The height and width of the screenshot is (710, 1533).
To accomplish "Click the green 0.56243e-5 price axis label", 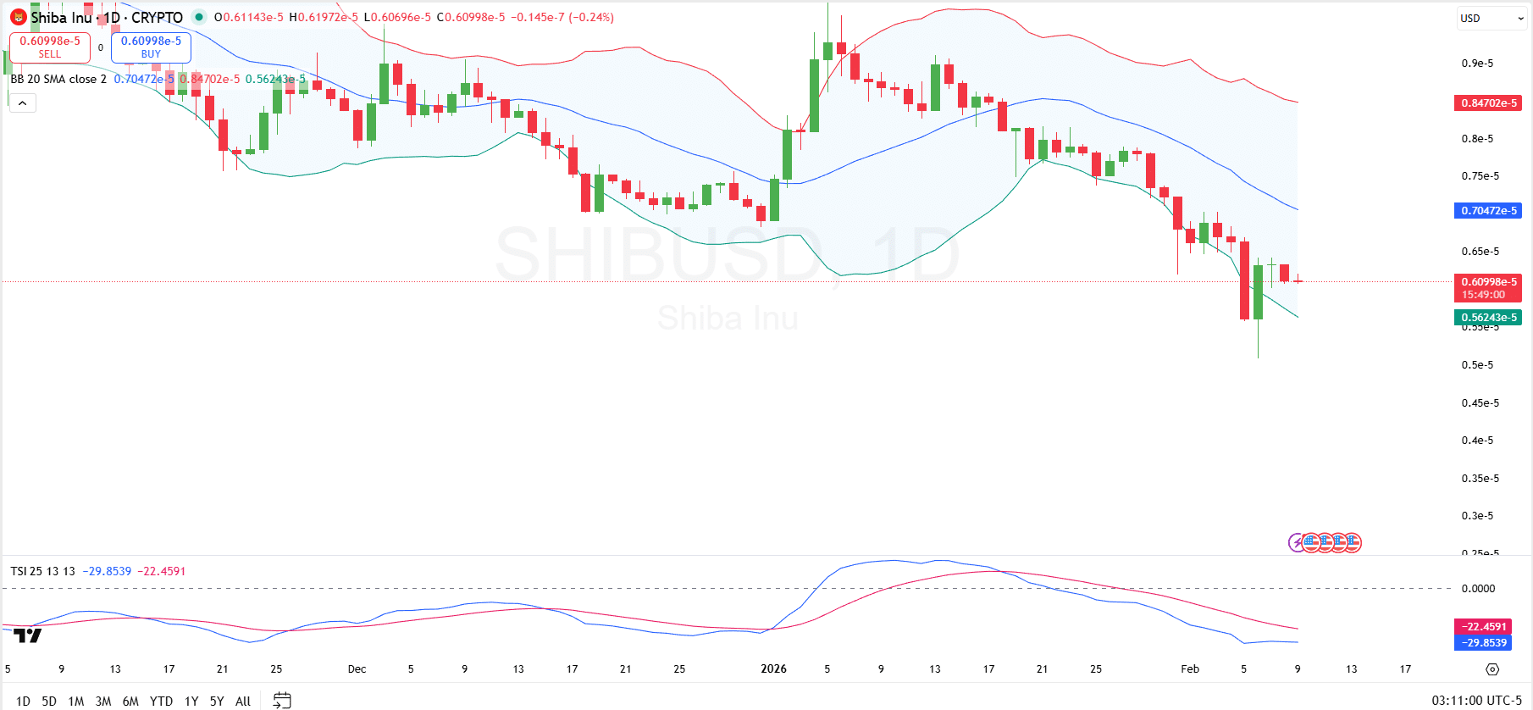I will click(x=1487, y=318).
